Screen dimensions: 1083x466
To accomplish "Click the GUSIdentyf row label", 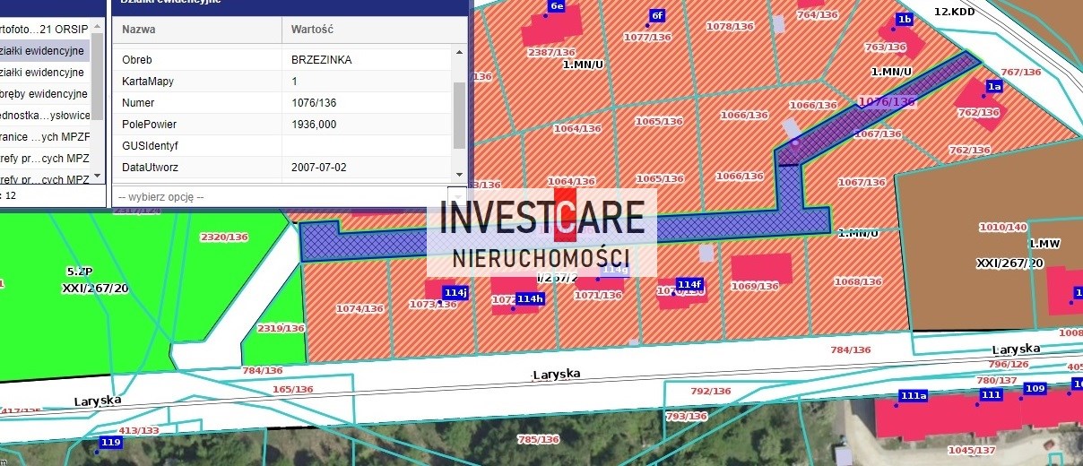I will tap(151, 145).
